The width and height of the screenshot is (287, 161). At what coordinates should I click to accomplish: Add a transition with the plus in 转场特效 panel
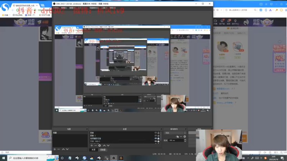pos(177,136)
